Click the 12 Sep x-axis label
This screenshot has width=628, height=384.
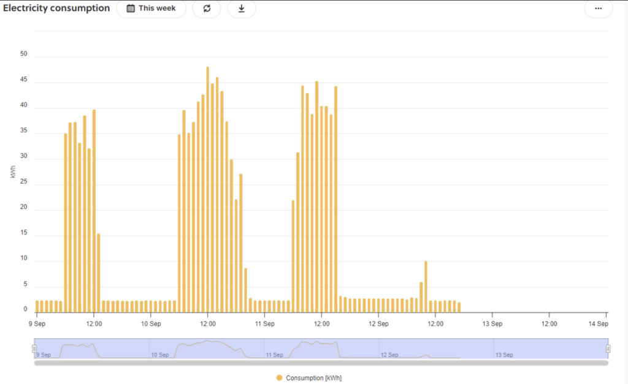pyautogui.click(x=378, y=323)
